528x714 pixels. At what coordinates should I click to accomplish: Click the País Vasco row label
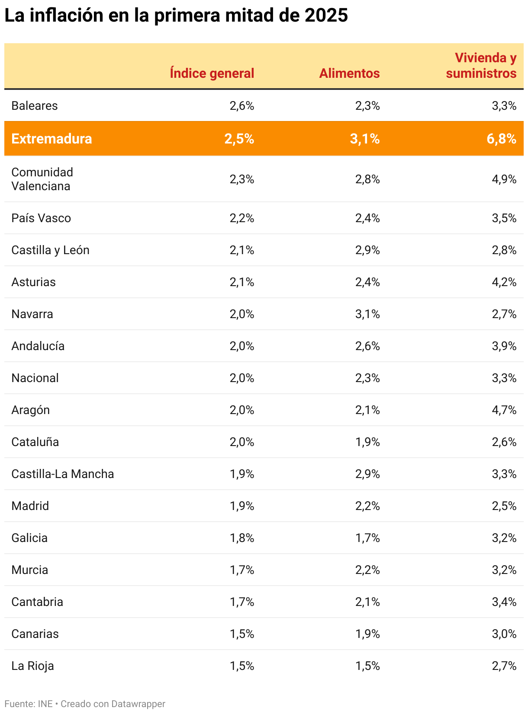point(41,218)
